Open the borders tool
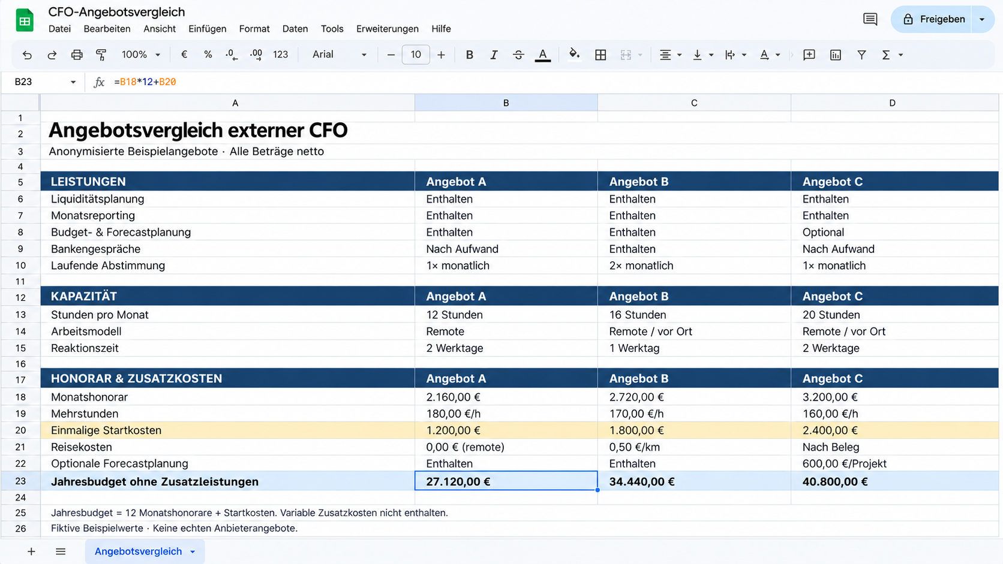This screenshot has height=564, width=1003. click(x=600, y=55)
